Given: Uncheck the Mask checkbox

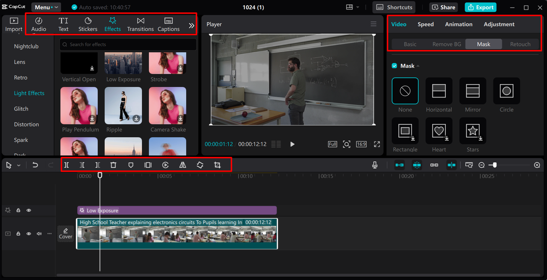Looking at the screenshot, I should click(x=394, y=66).
